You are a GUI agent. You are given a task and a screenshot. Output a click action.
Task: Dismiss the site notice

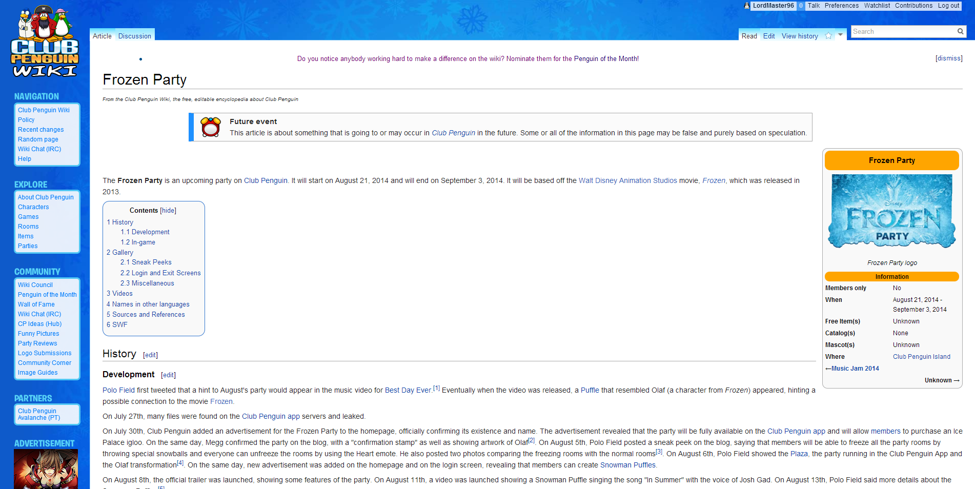point(949,58)
